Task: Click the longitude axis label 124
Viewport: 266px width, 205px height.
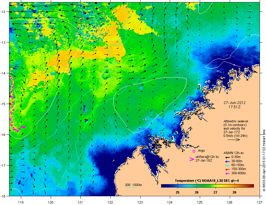Action: (170, 202)
